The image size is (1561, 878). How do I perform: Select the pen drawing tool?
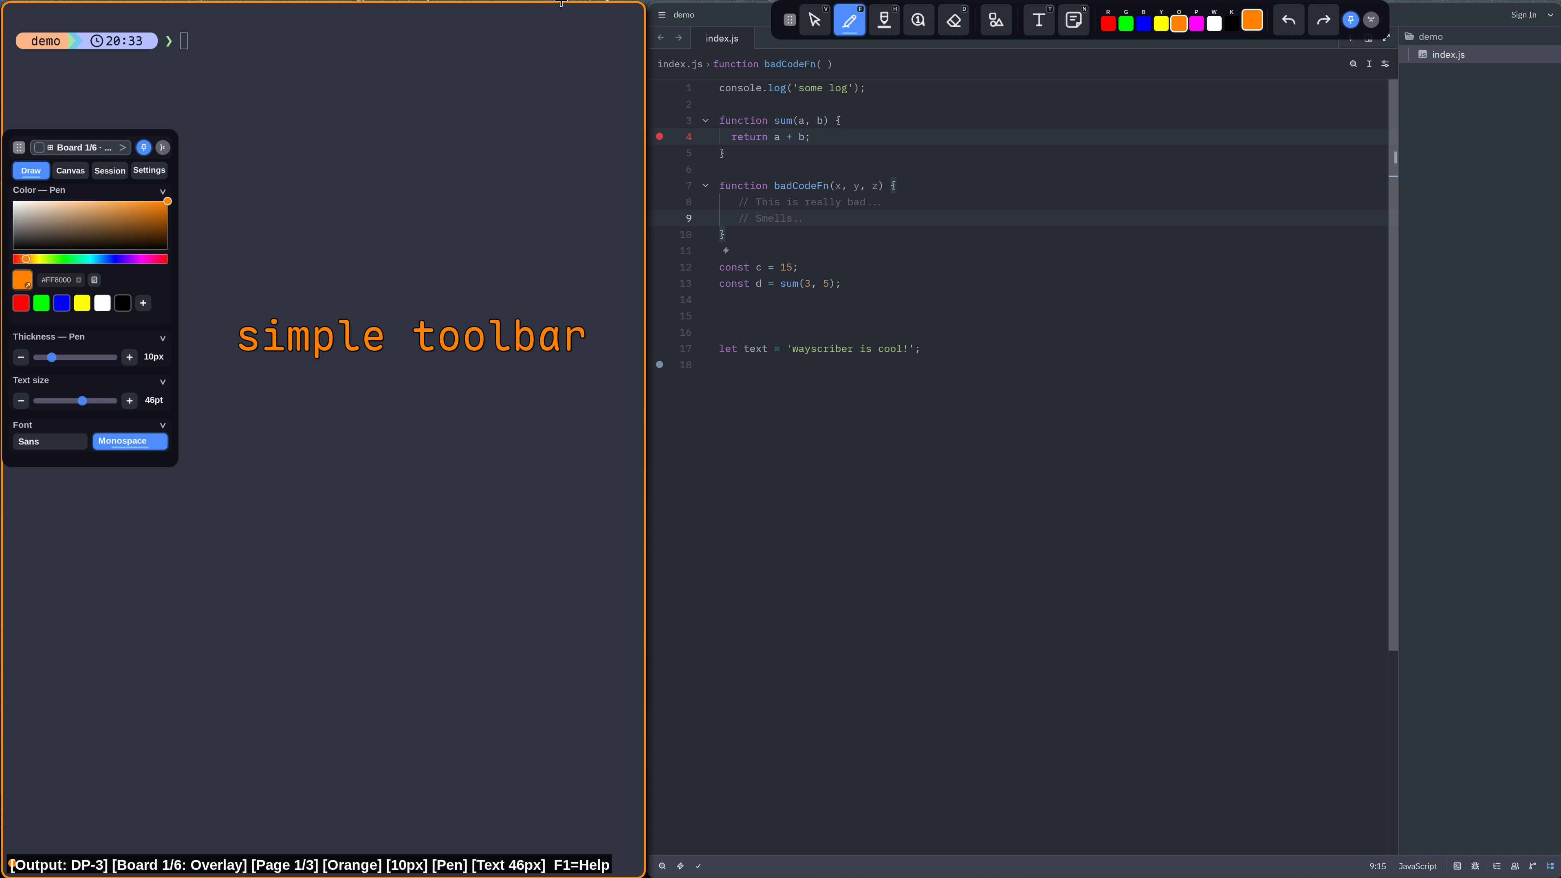pos(850,20)
